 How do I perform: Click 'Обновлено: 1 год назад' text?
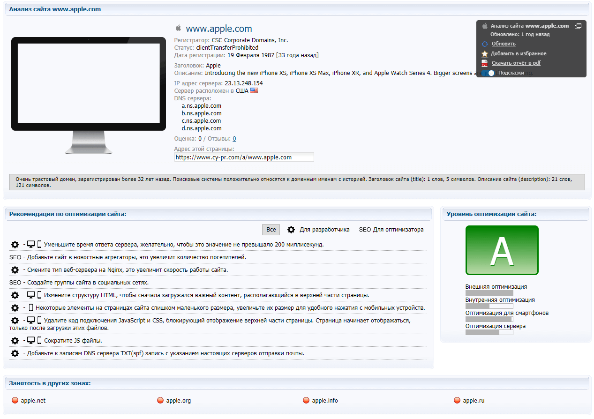(x=520, y=35)
